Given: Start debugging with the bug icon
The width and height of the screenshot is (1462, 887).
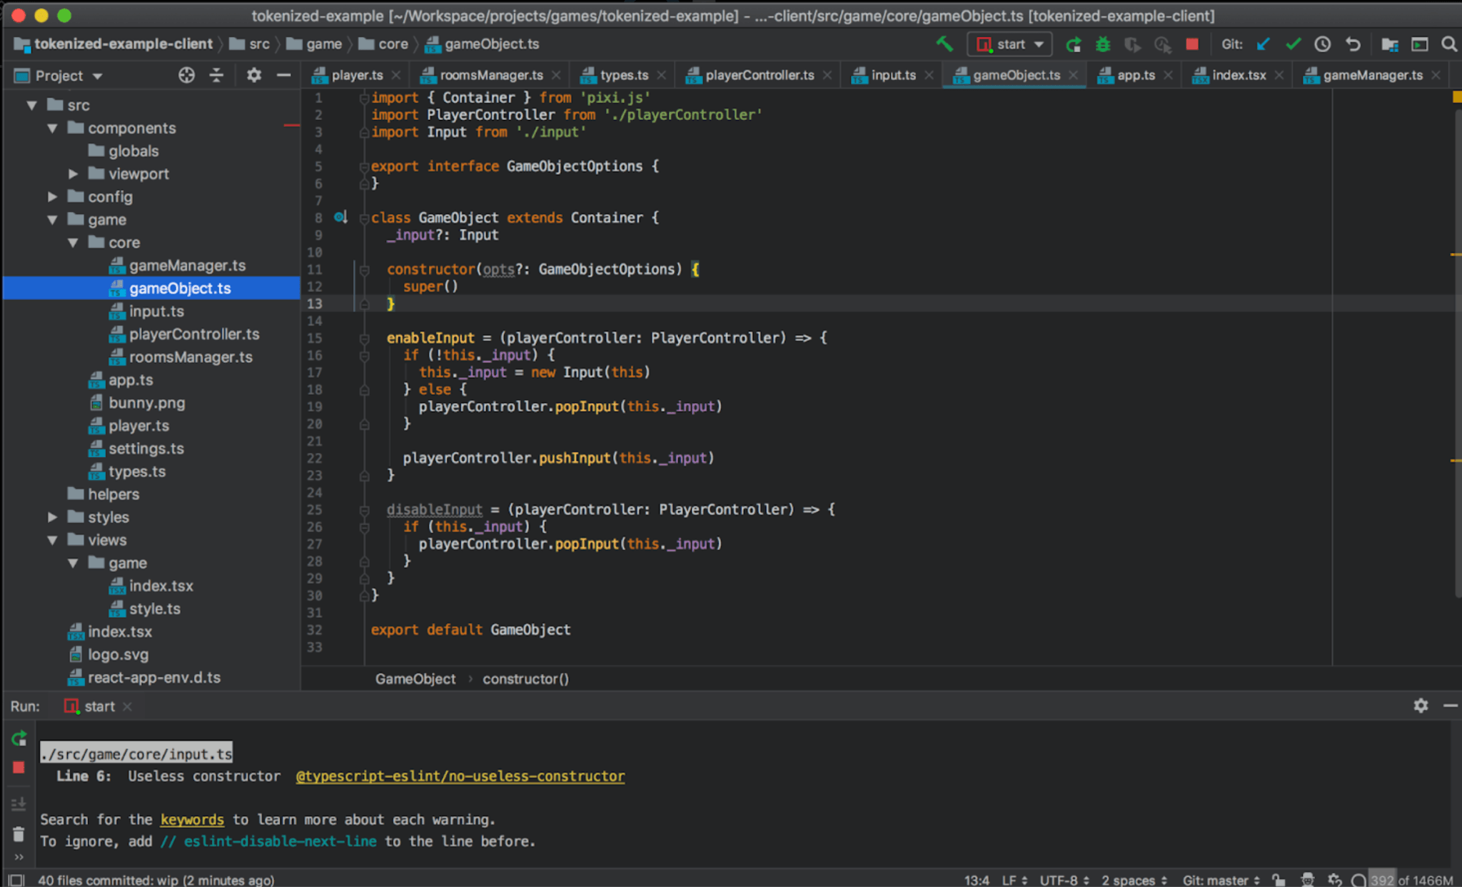Looking at the screenshot, I should pos(1103,44).
